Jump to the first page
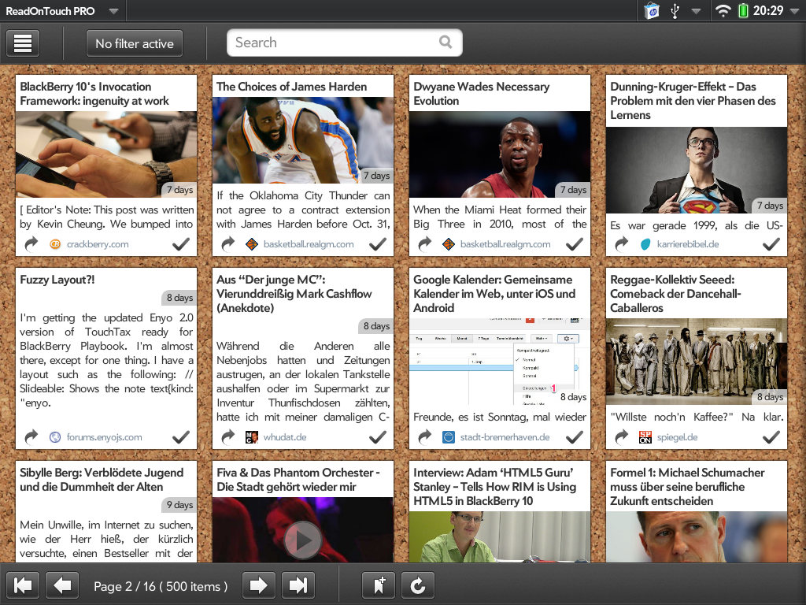 click(x=23, y=585)
